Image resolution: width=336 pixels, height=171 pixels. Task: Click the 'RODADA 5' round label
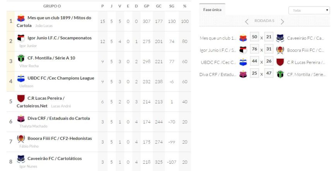[x=264, y=21]
